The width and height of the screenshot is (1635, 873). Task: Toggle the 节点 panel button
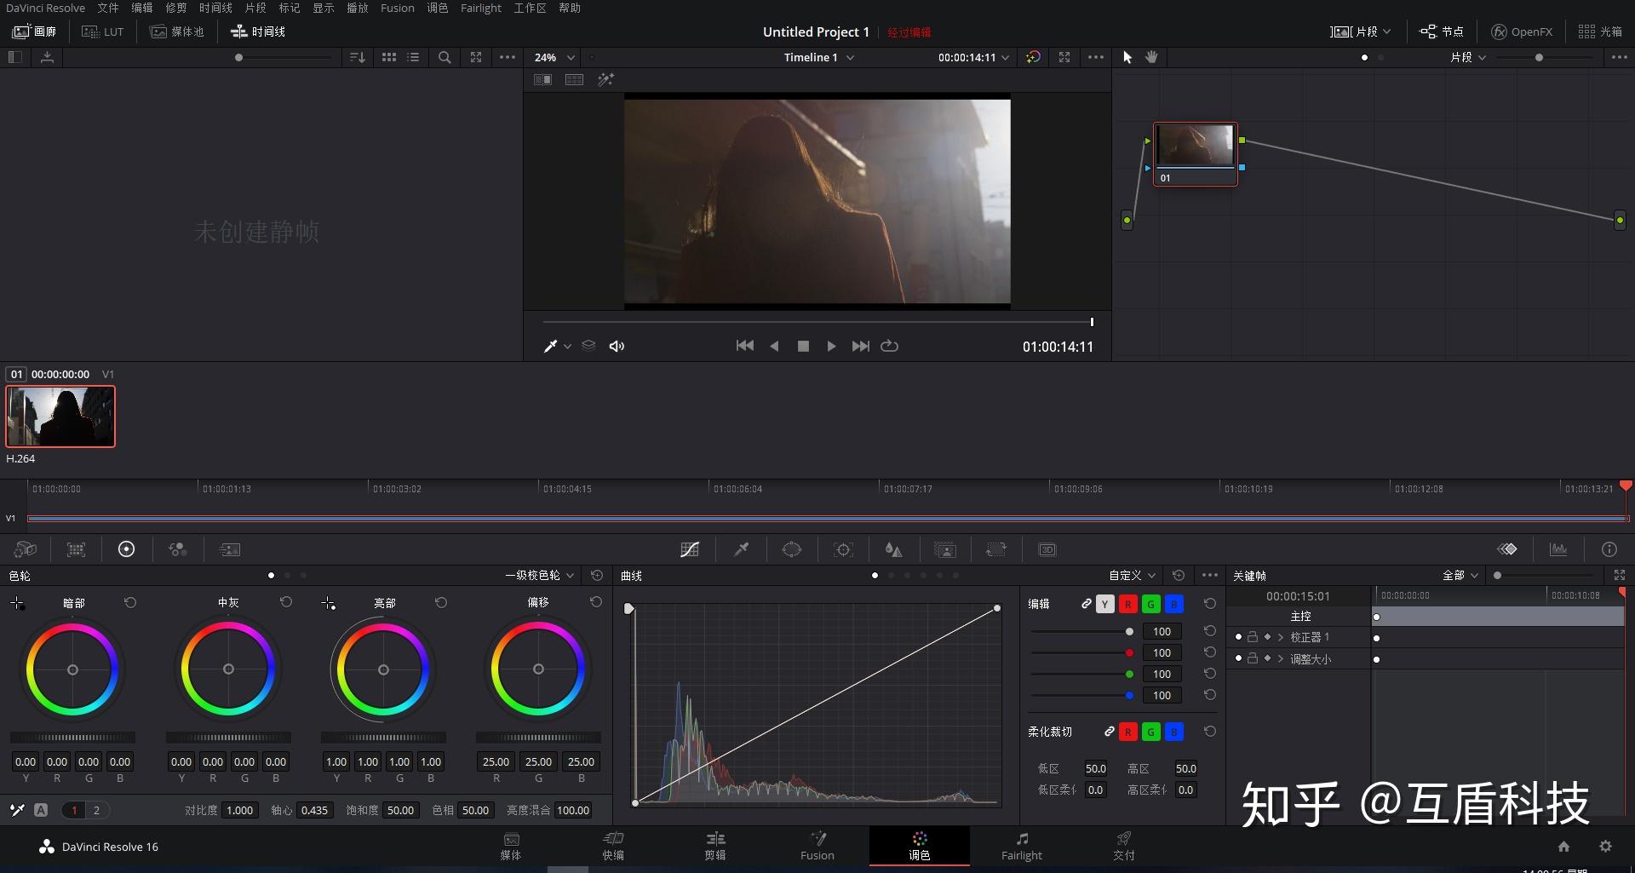[x=1441, y=32]
